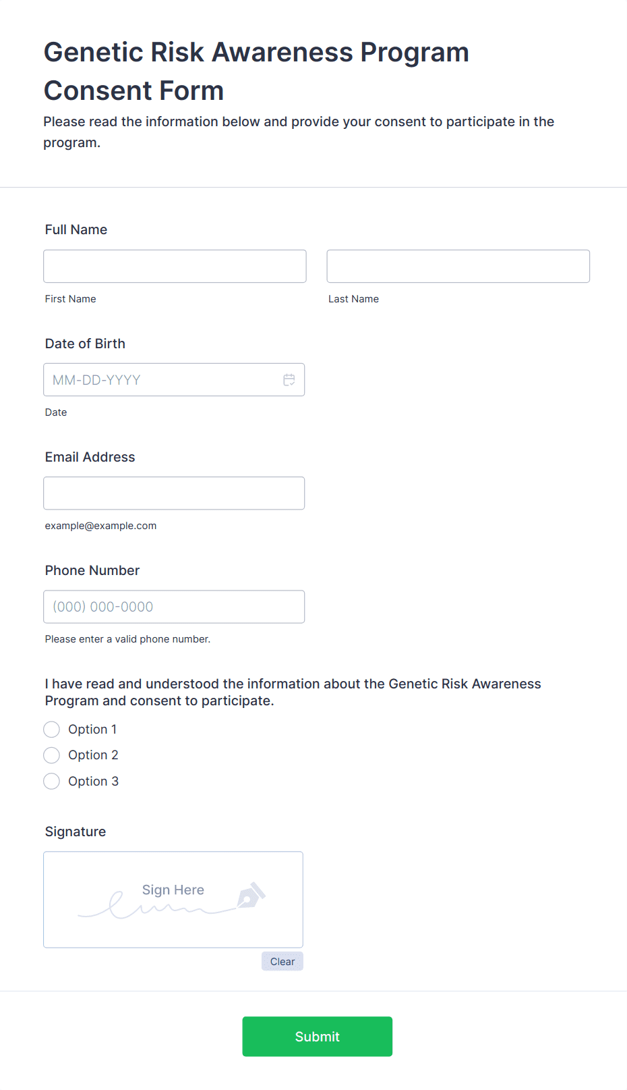
Task: Click the 'Phone Number' label
Action: tap(92, 570)
